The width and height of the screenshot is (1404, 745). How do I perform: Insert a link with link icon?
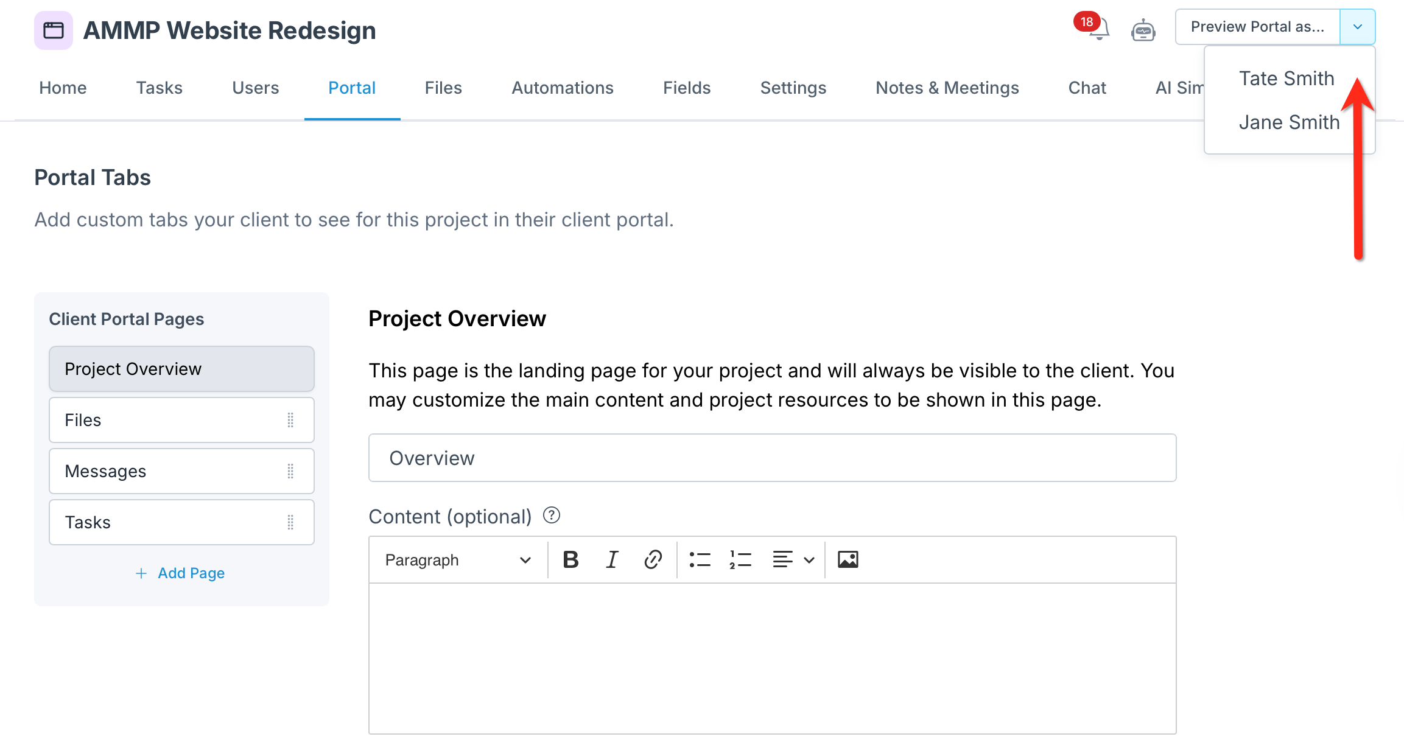pyautogui.click(x=653, y=559)
